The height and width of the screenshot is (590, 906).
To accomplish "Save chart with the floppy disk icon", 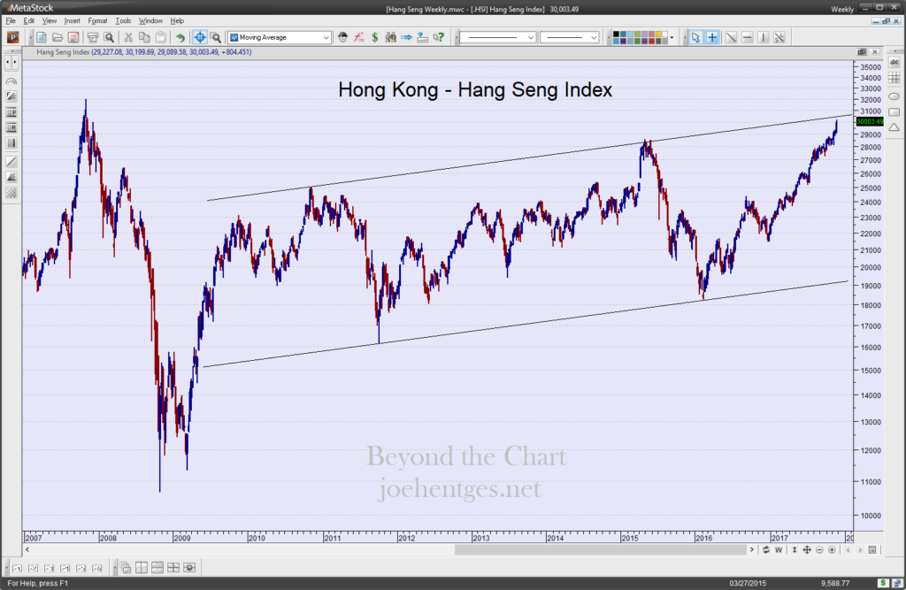I will (x=73, y=37).
